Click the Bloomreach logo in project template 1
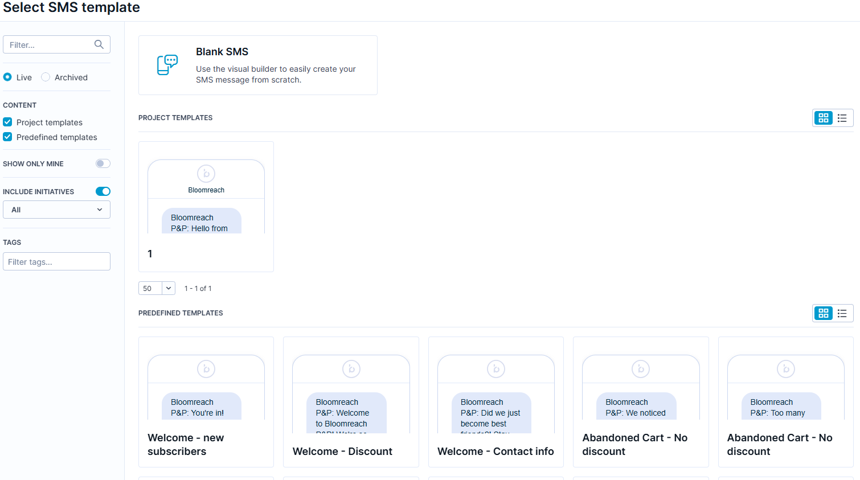Viewport: 860px width, 480px height. click(206, 174)
